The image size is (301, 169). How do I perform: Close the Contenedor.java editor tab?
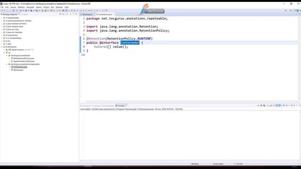pos(114,15)
